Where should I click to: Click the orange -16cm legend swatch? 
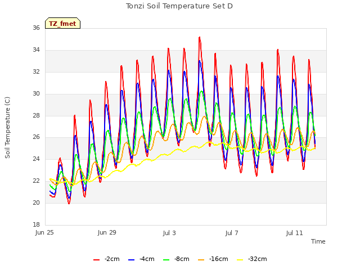click(x=201, y=260)
